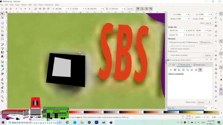This screenshot has width=223, height=125.
Task: Open the Help menu
Action: 56,5
